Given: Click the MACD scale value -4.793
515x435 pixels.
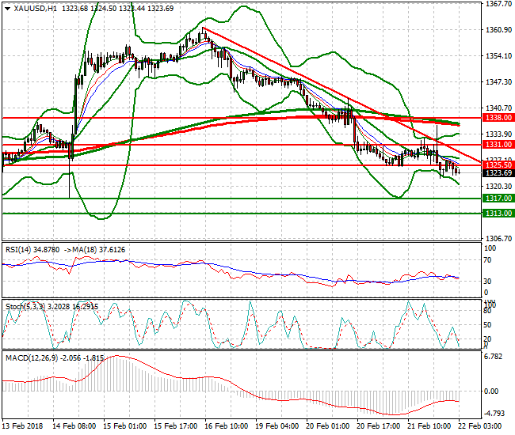Looking at the screenshot, I should click(x=494, y=414).
